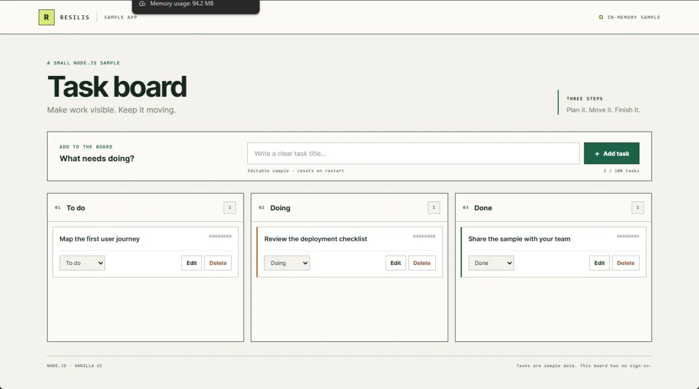Image resolution: width=699 pixels, height=389 pixels.
Task: Open status dropdown on Share the sample card
Action: [x=491, y=263]
